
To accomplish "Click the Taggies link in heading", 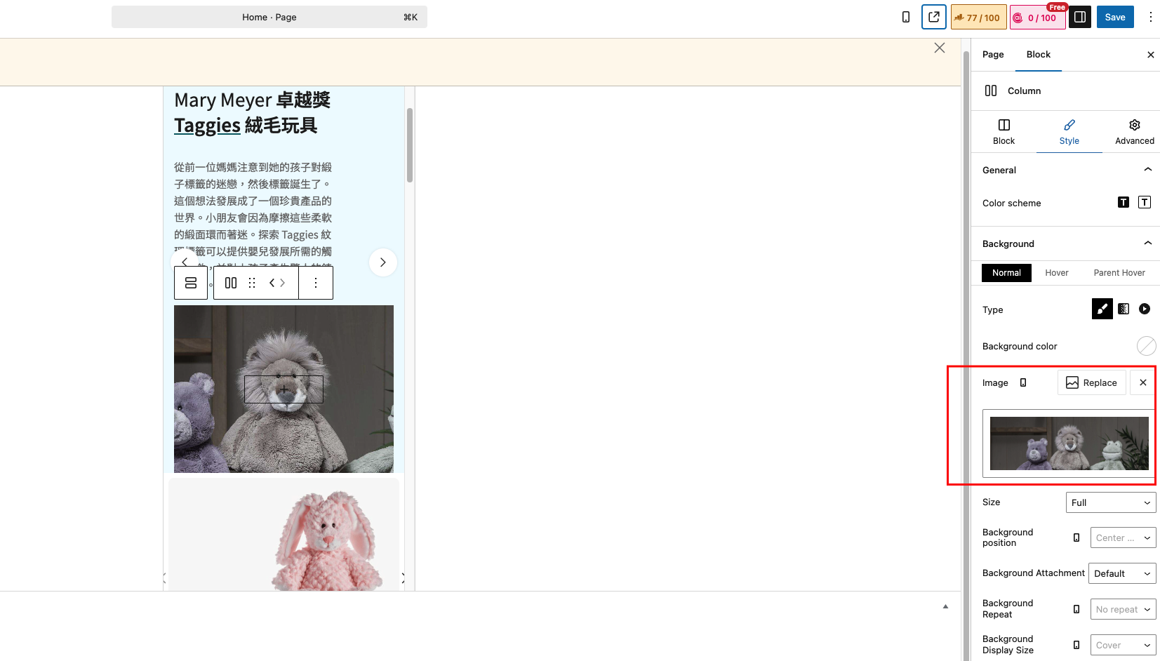I will (207, 126).
